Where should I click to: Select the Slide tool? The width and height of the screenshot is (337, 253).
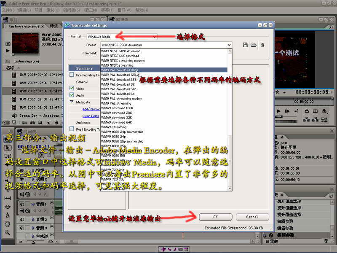coord(8,207)
